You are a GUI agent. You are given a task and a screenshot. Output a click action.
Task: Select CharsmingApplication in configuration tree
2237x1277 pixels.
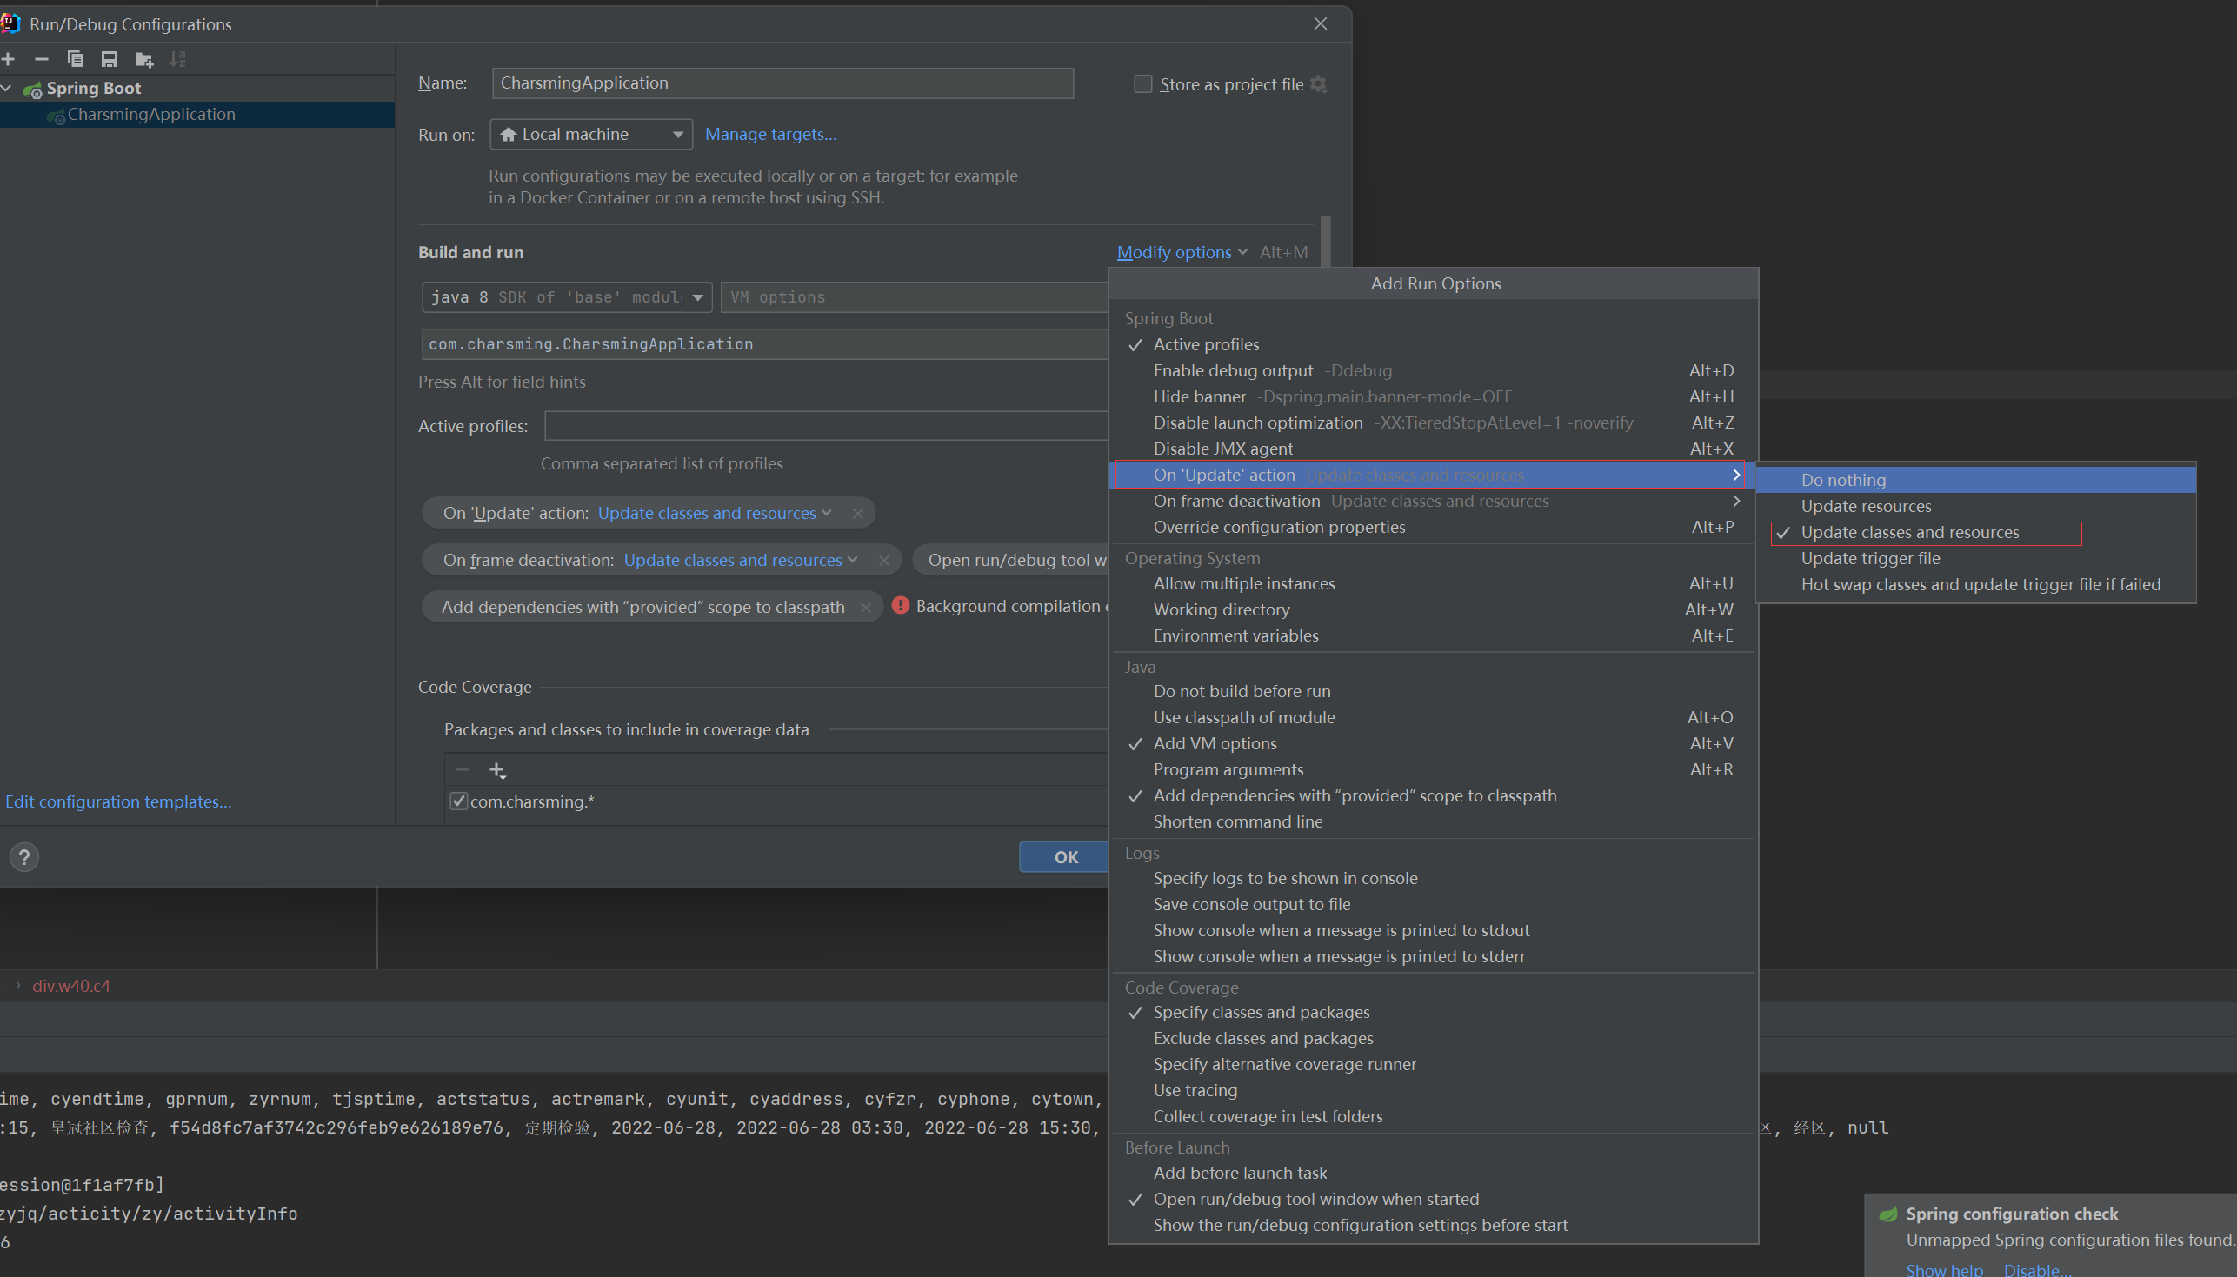coord(197,114)
